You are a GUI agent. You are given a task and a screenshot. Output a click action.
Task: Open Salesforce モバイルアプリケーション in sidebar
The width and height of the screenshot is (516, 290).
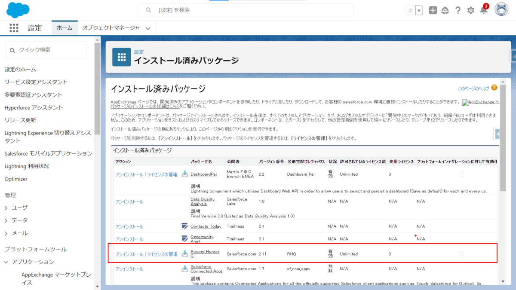[x=49, y=153]
